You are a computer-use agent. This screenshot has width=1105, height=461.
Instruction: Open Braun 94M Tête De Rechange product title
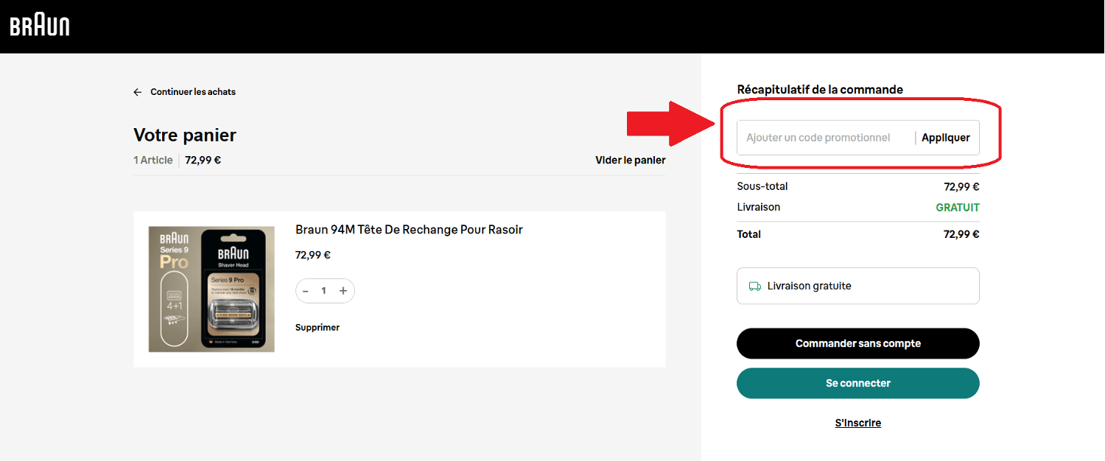coord(409,230)
